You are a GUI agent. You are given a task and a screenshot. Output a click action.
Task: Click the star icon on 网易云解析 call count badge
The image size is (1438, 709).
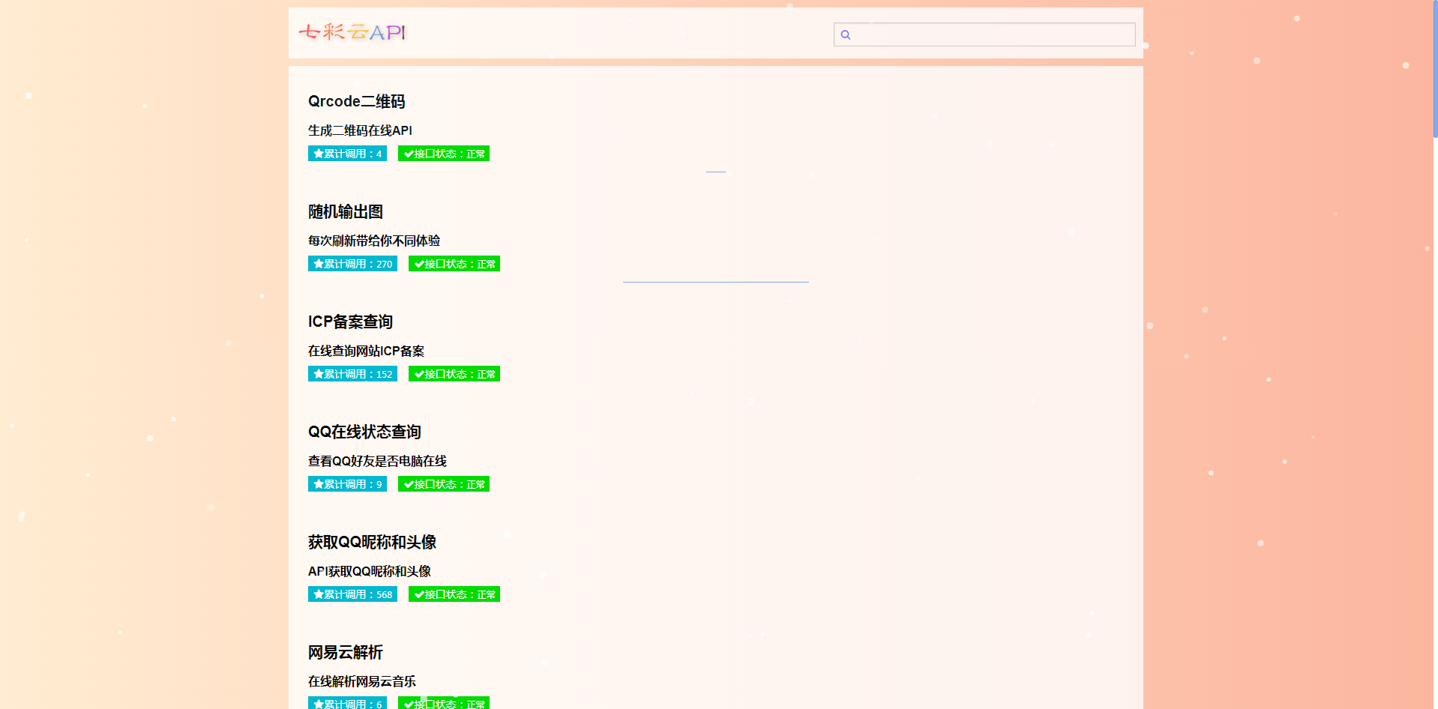coord(318,704)
